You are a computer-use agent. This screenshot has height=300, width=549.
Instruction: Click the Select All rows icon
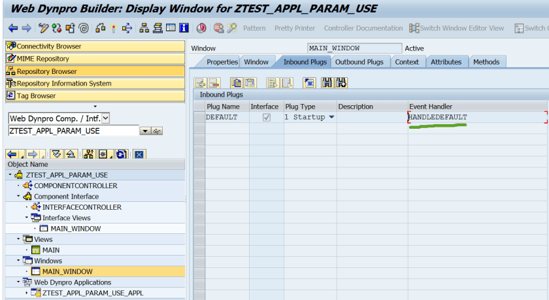[x=273, y=83]
